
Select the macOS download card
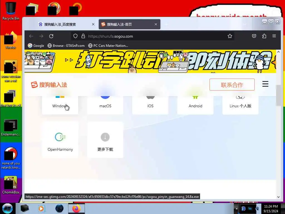[105, 105]
